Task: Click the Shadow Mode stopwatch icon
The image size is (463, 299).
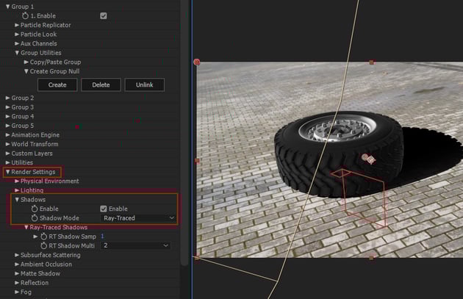Action: click(34, 218)
